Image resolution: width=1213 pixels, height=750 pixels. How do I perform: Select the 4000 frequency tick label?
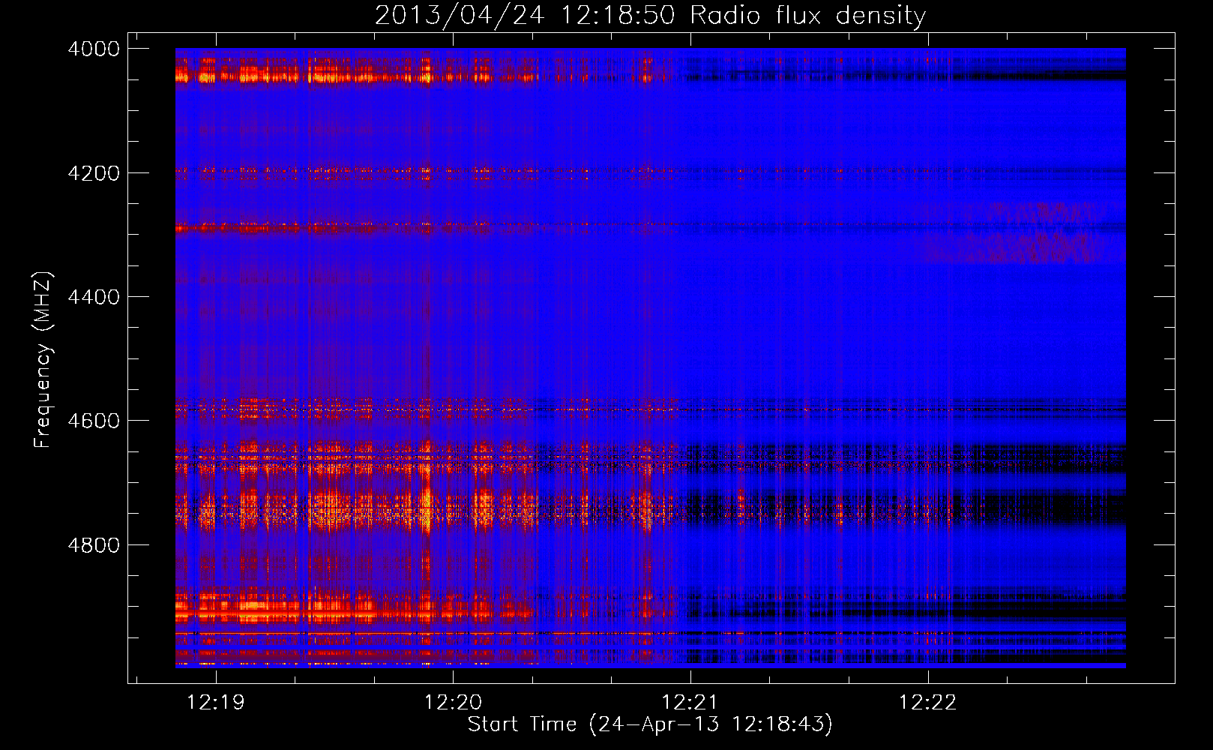[94, 49]
